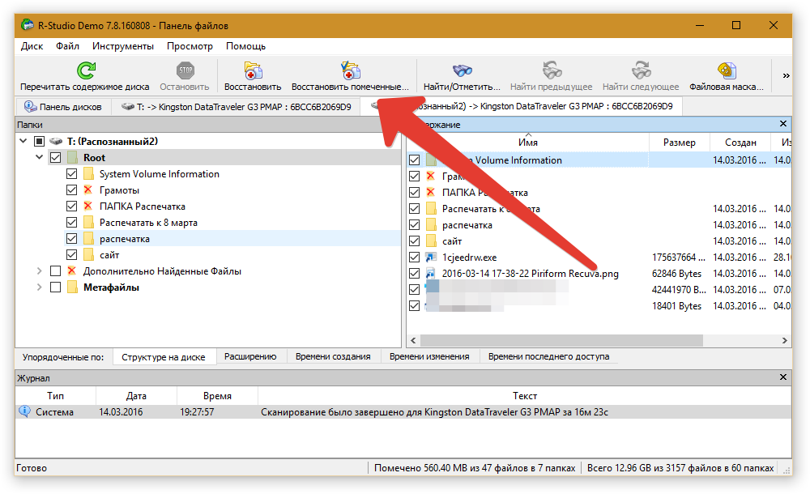Screen dimensions: 810x494
Task: Click left arrow of contents horizontal scrollbar
Action: (x=413, y=340)
